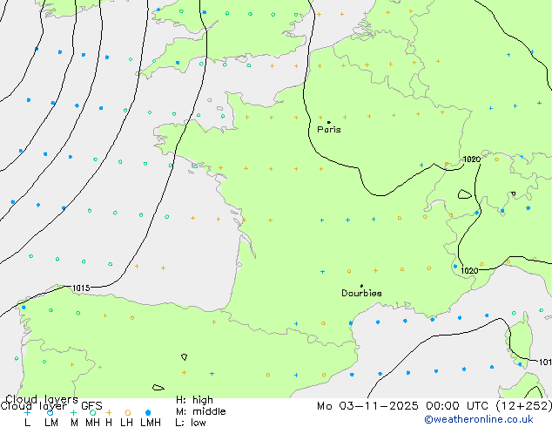The width and height of the screenshot is (552, 427).
Task: Click the upper 1020 isobar label near Germany
Action: coord(472,159)
